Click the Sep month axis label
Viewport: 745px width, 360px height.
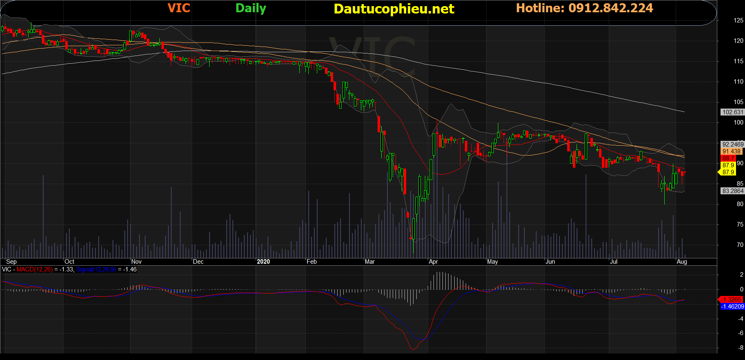coord(11,262)
